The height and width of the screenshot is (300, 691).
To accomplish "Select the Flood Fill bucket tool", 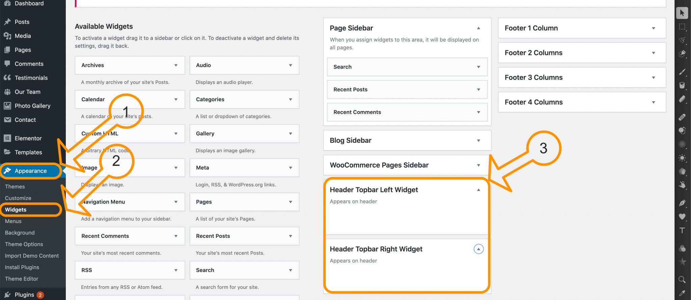I will [682, 85].
